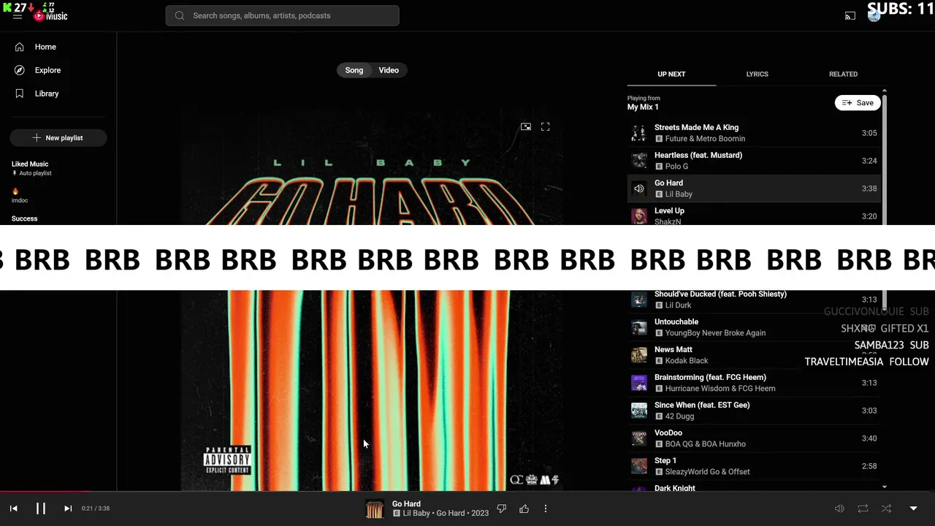Click the volume speaker icon
Viewport: 935px width, 526px height.
tap(839, 508)
